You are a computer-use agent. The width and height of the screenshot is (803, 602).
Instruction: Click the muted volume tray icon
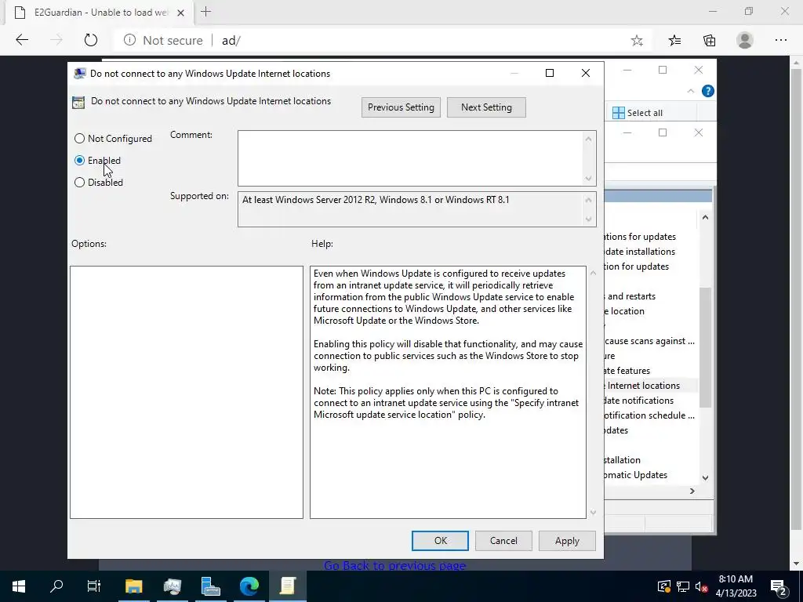(x=702, y=586)
